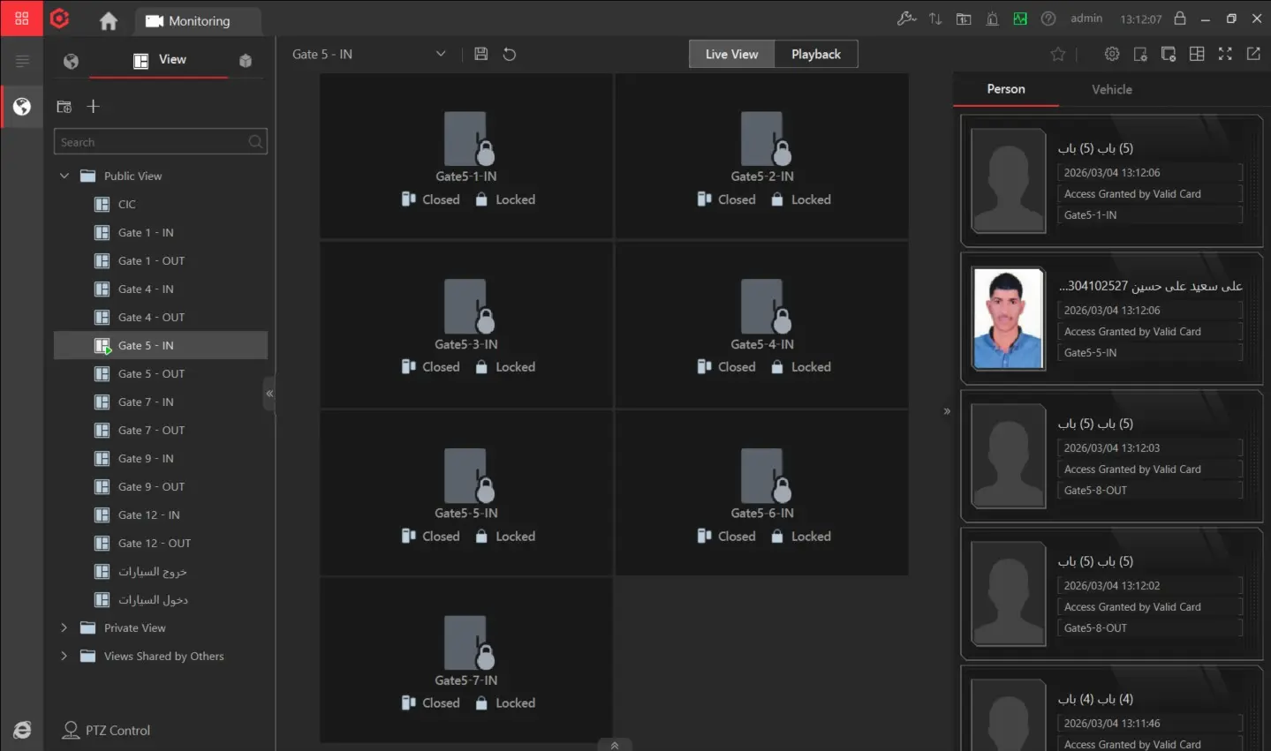This screenshot has width=1271, height=751.
Task: Expand Views Shared by Others folder
Action: tap(64, 656)
